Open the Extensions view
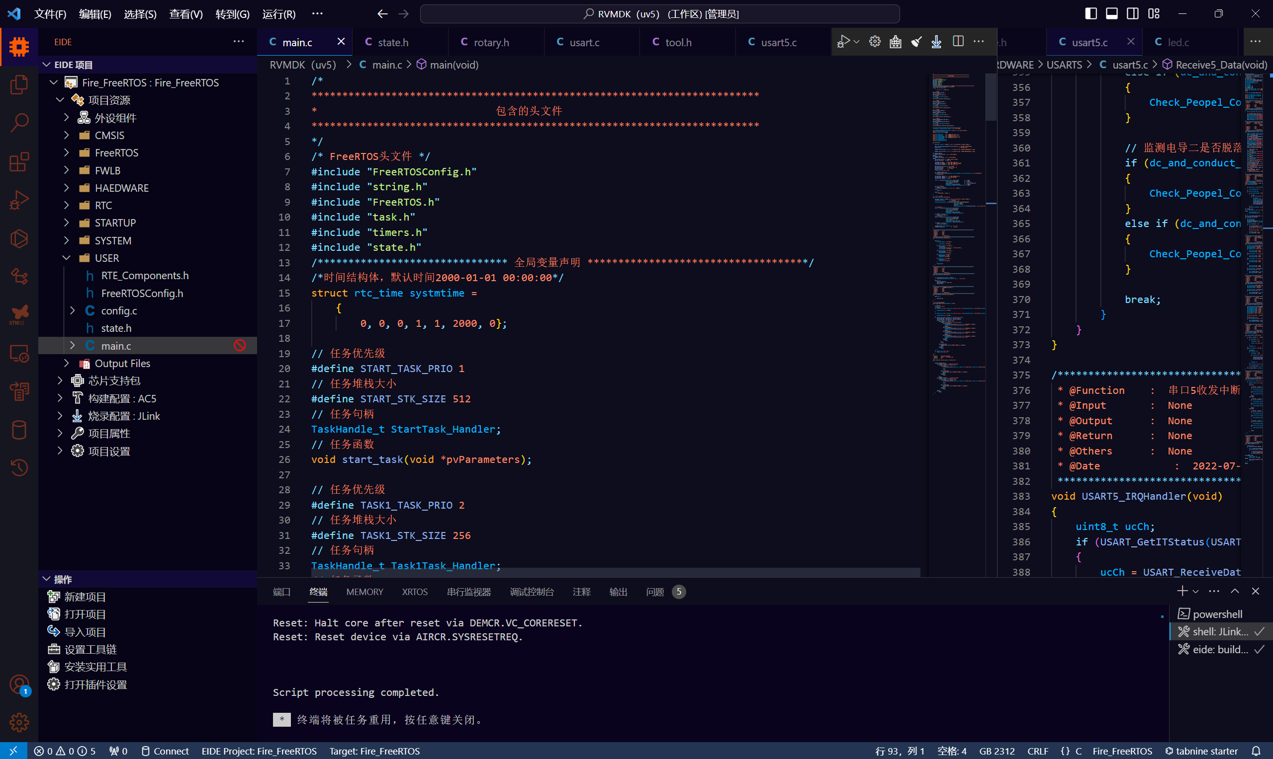Screen dimensions: 1273x759 [x=19, y=162]
